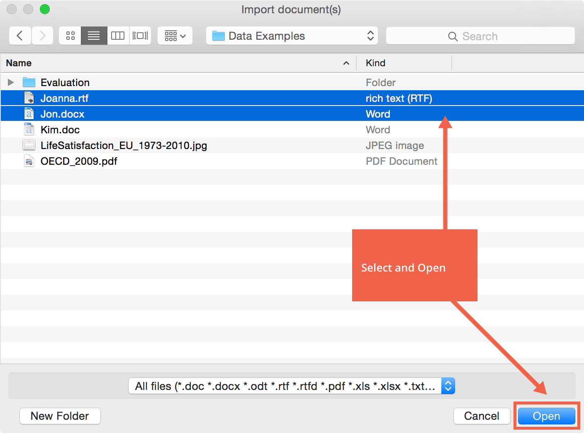Go forward with the right chevron button

point(42,36)
